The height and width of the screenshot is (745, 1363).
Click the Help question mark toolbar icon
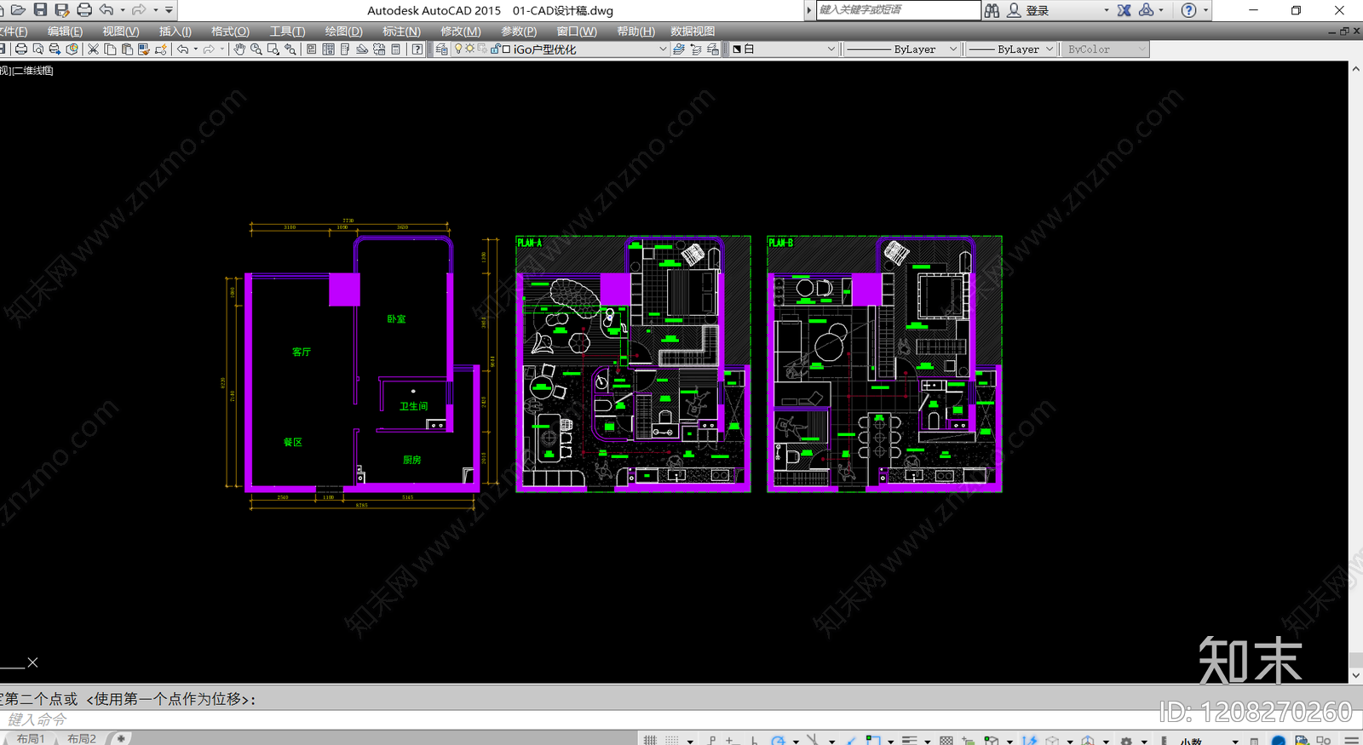point(417,49)
